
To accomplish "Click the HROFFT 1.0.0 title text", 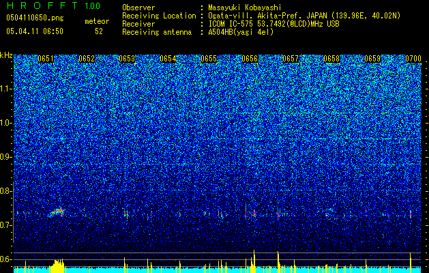I will (x=53, y=5).
